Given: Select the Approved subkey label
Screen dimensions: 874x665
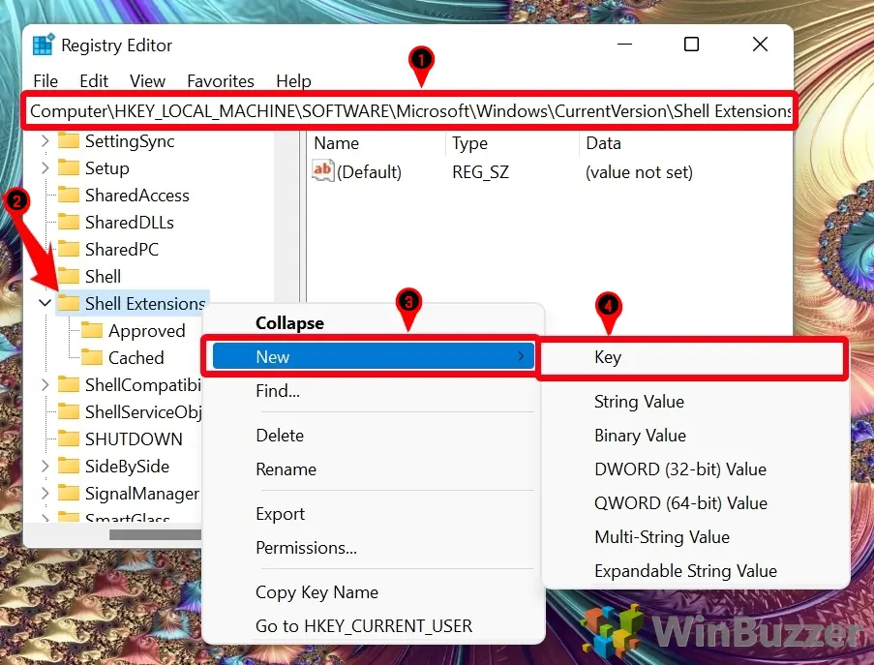Looking at the screenshot, I should (146, 331).
